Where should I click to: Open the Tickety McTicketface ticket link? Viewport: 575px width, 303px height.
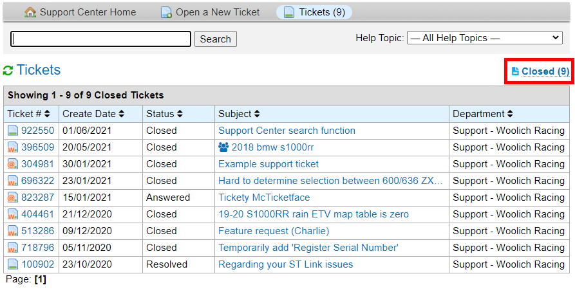(x=264, y=197)
